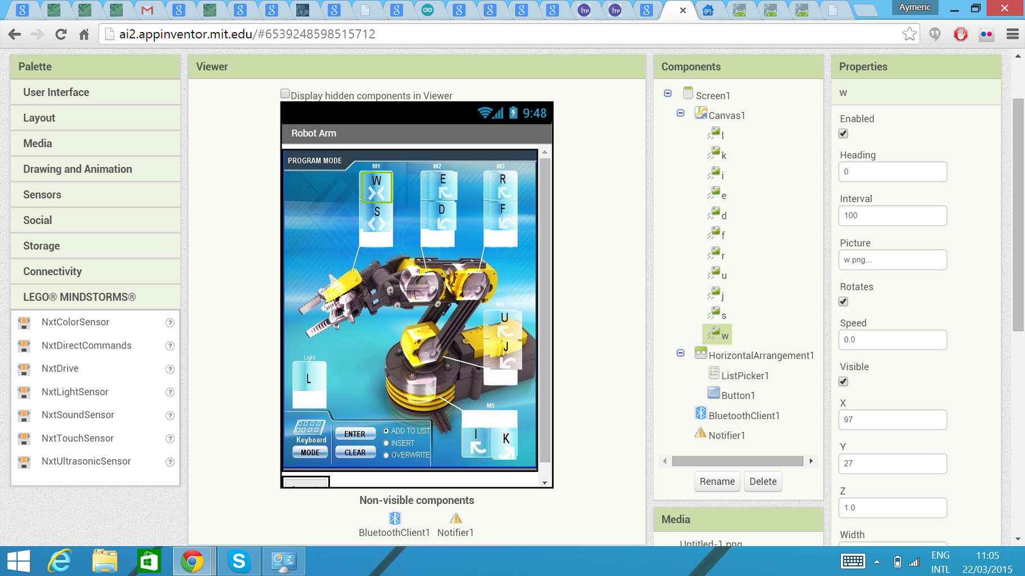Select the Notifier1 warning icon below viewer
The height and width of the screenshot is (576, 1025).
[456, 518]
